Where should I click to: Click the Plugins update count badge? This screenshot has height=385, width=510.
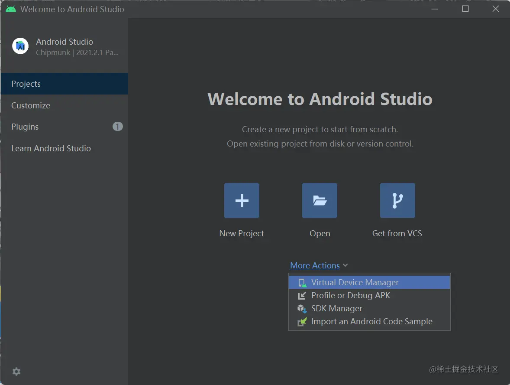pyautogui.click(x=118, y=126)
